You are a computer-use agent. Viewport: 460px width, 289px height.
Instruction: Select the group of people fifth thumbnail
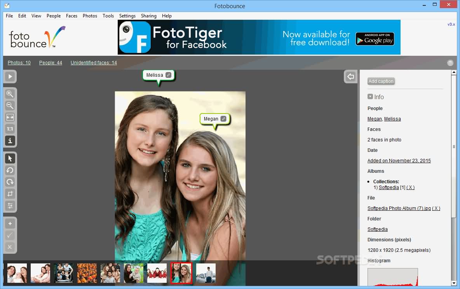pos(110,273)
